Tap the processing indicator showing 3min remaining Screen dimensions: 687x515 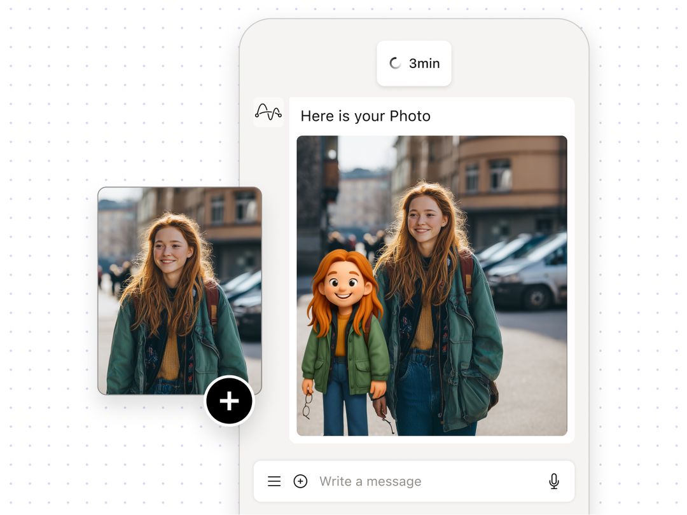coord(414,63)
